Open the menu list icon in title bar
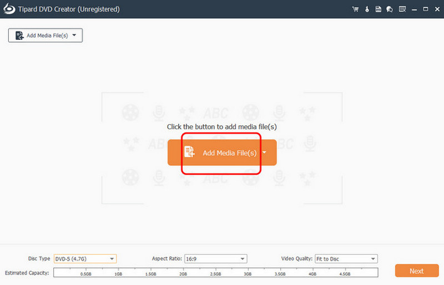Viewport: 444px width, 285px height. coord(402,9)
